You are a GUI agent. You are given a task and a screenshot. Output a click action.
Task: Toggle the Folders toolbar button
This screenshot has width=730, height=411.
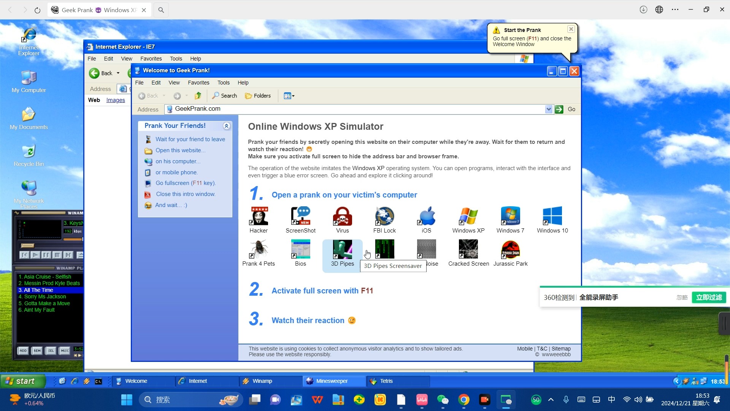click(x=258, y=96)
